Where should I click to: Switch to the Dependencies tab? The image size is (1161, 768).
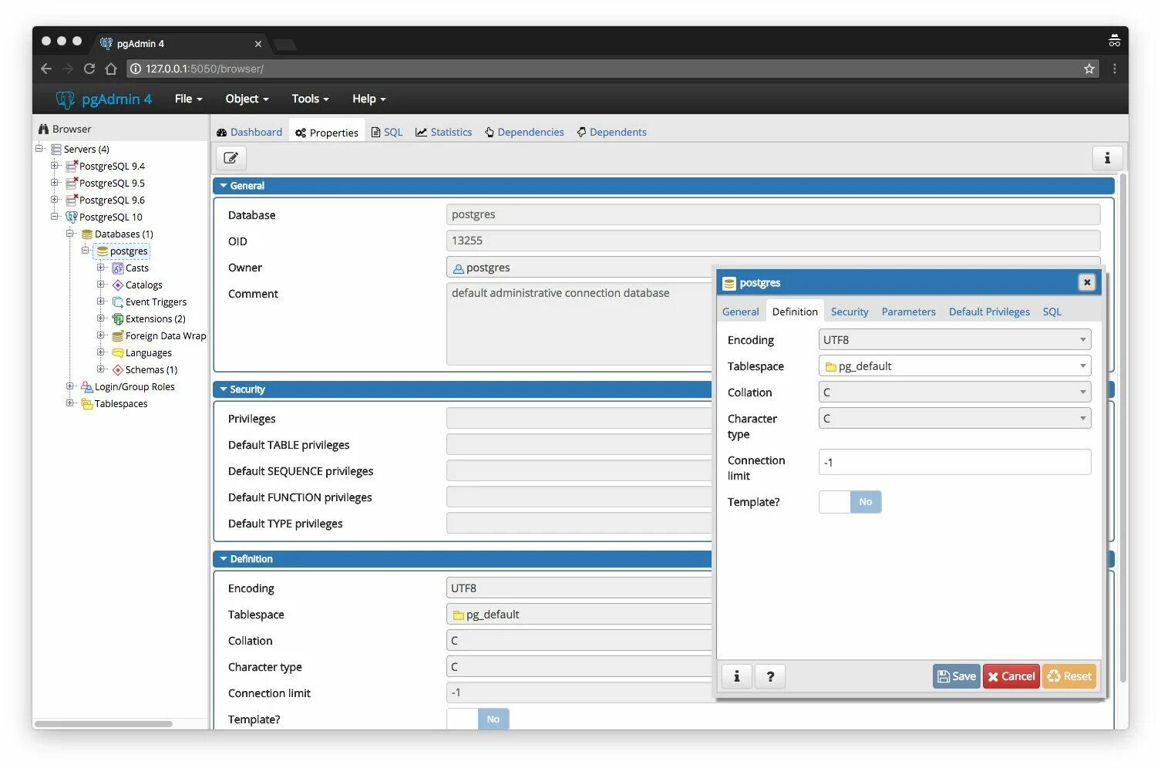point(524,132)
